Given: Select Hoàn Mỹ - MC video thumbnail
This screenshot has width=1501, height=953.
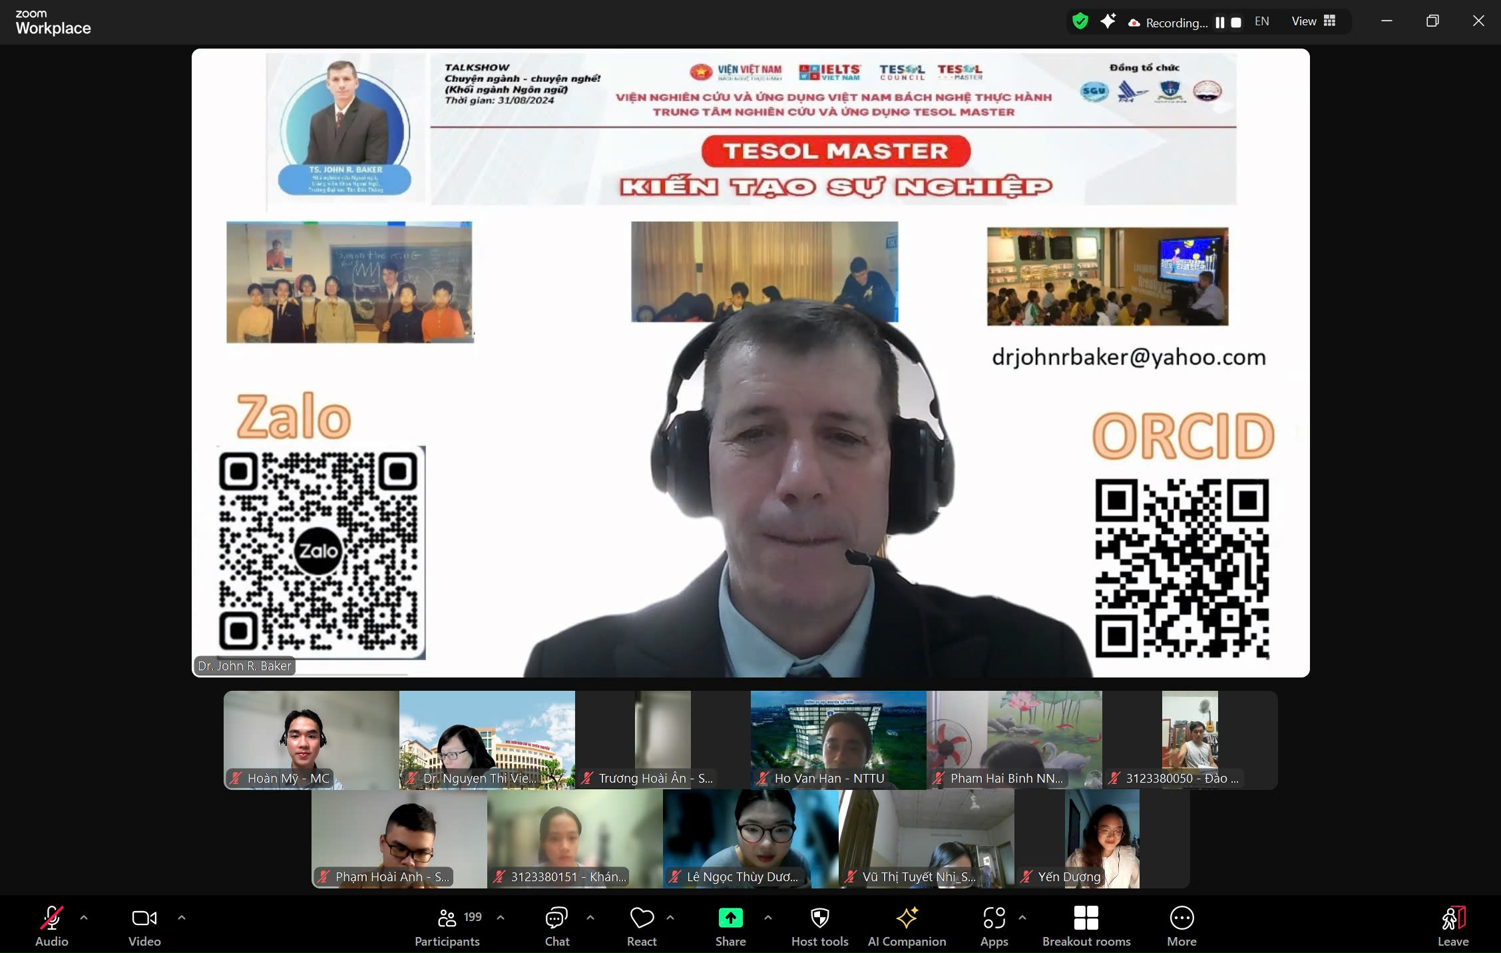Looking at the screenshot, I should coord(312,740).
